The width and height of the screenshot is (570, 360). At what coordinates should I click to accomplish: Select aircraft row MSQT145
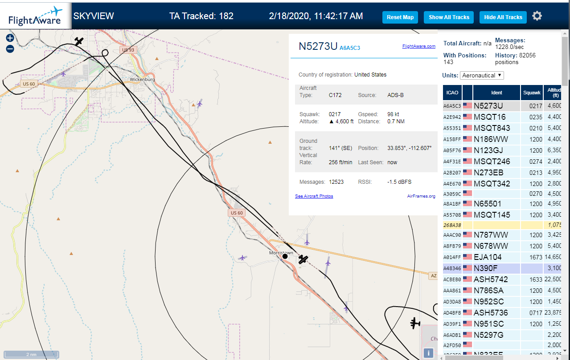pos(502,215)
